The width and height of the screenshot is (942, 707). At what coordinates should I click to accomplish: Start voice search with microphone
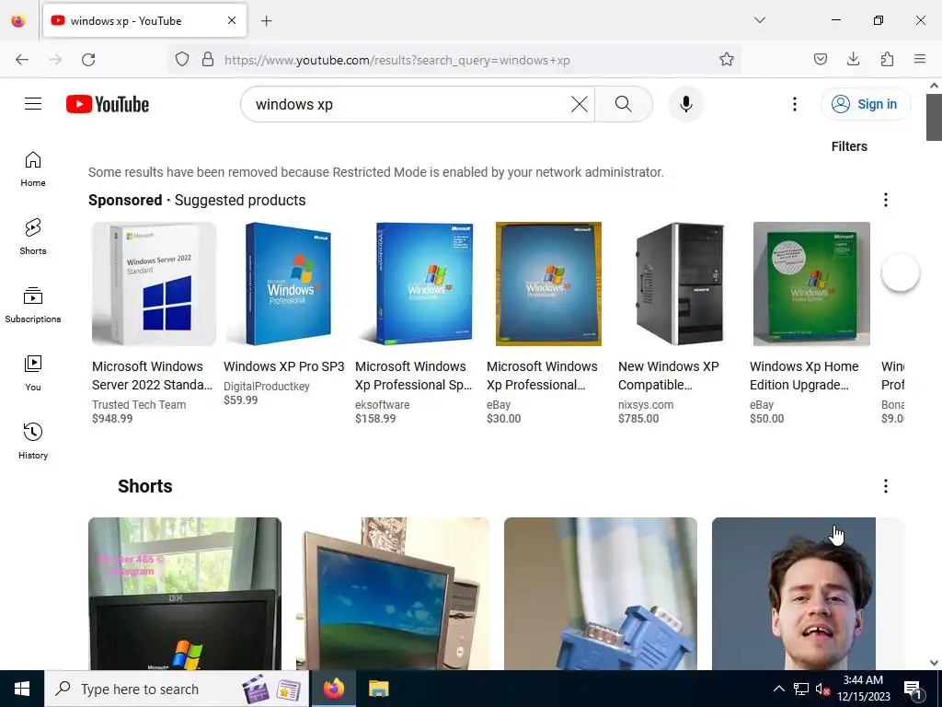tap(685, 104)
